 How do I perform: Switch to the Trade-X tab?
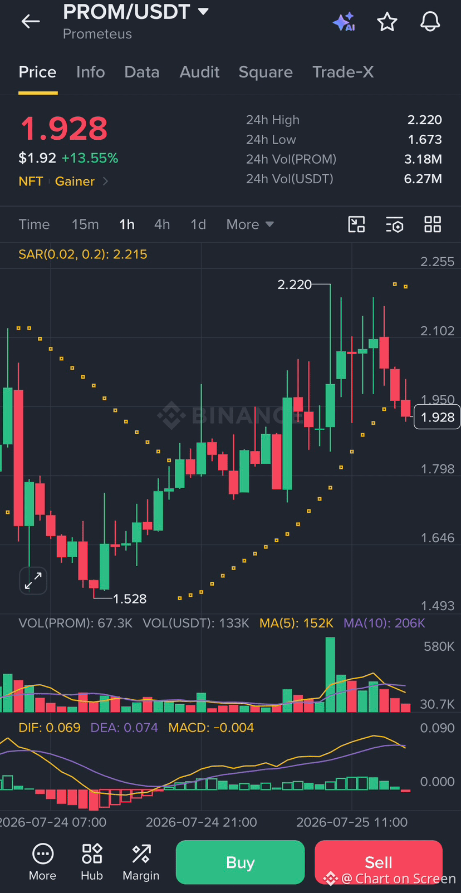point(343,72)
